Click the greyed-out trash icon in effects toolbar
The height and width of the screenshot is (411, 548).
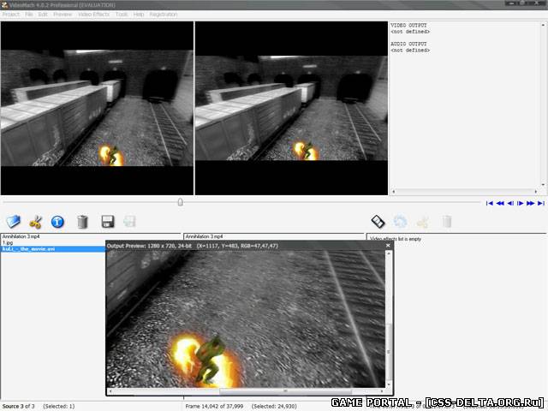click(x=447, y=221)
